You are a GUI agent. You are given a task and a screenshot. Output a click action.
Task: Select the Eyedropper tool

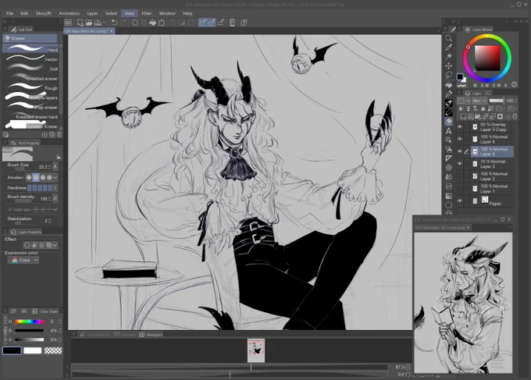[x=448, y=47]
